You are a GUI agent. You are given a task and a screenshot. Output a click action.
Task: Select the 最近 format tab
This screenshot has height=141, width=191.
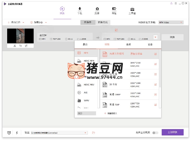coord(85,44)
